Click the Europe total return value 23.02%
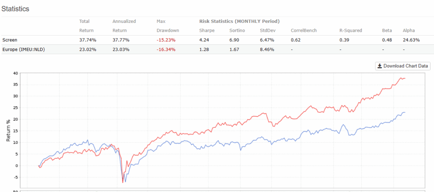This screenshot has height=192, width=434. pyautogui.click(x=88, y=49)
